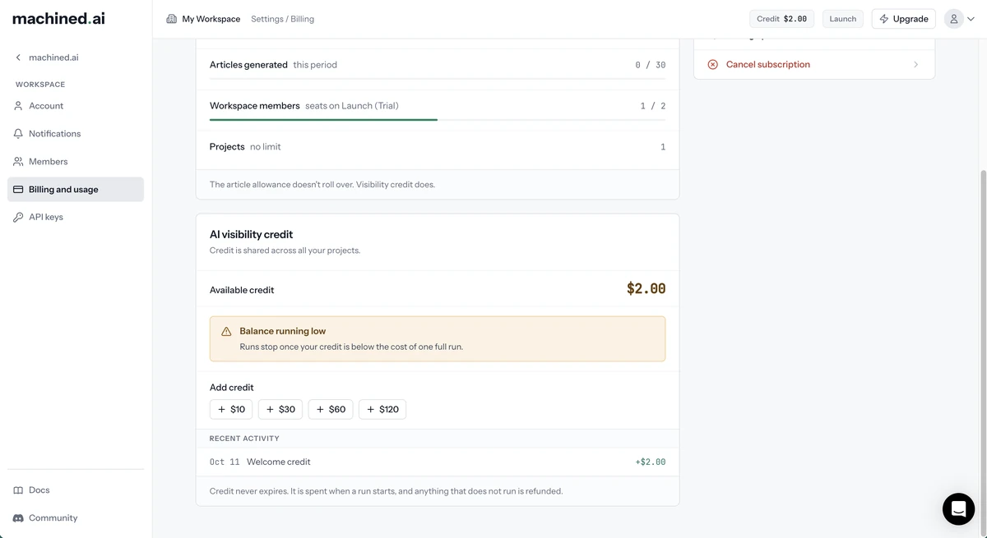Expand the user menu chevron
The height and width of the screenshot is (538, 987).
971,19
